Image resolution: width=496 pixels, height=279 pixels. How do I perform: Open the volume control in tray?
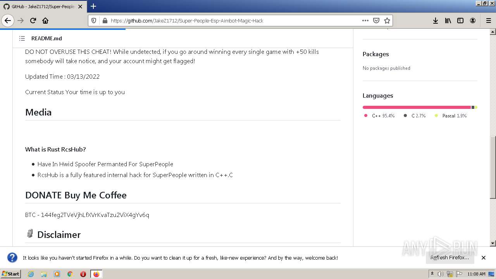tap(441, 274)
